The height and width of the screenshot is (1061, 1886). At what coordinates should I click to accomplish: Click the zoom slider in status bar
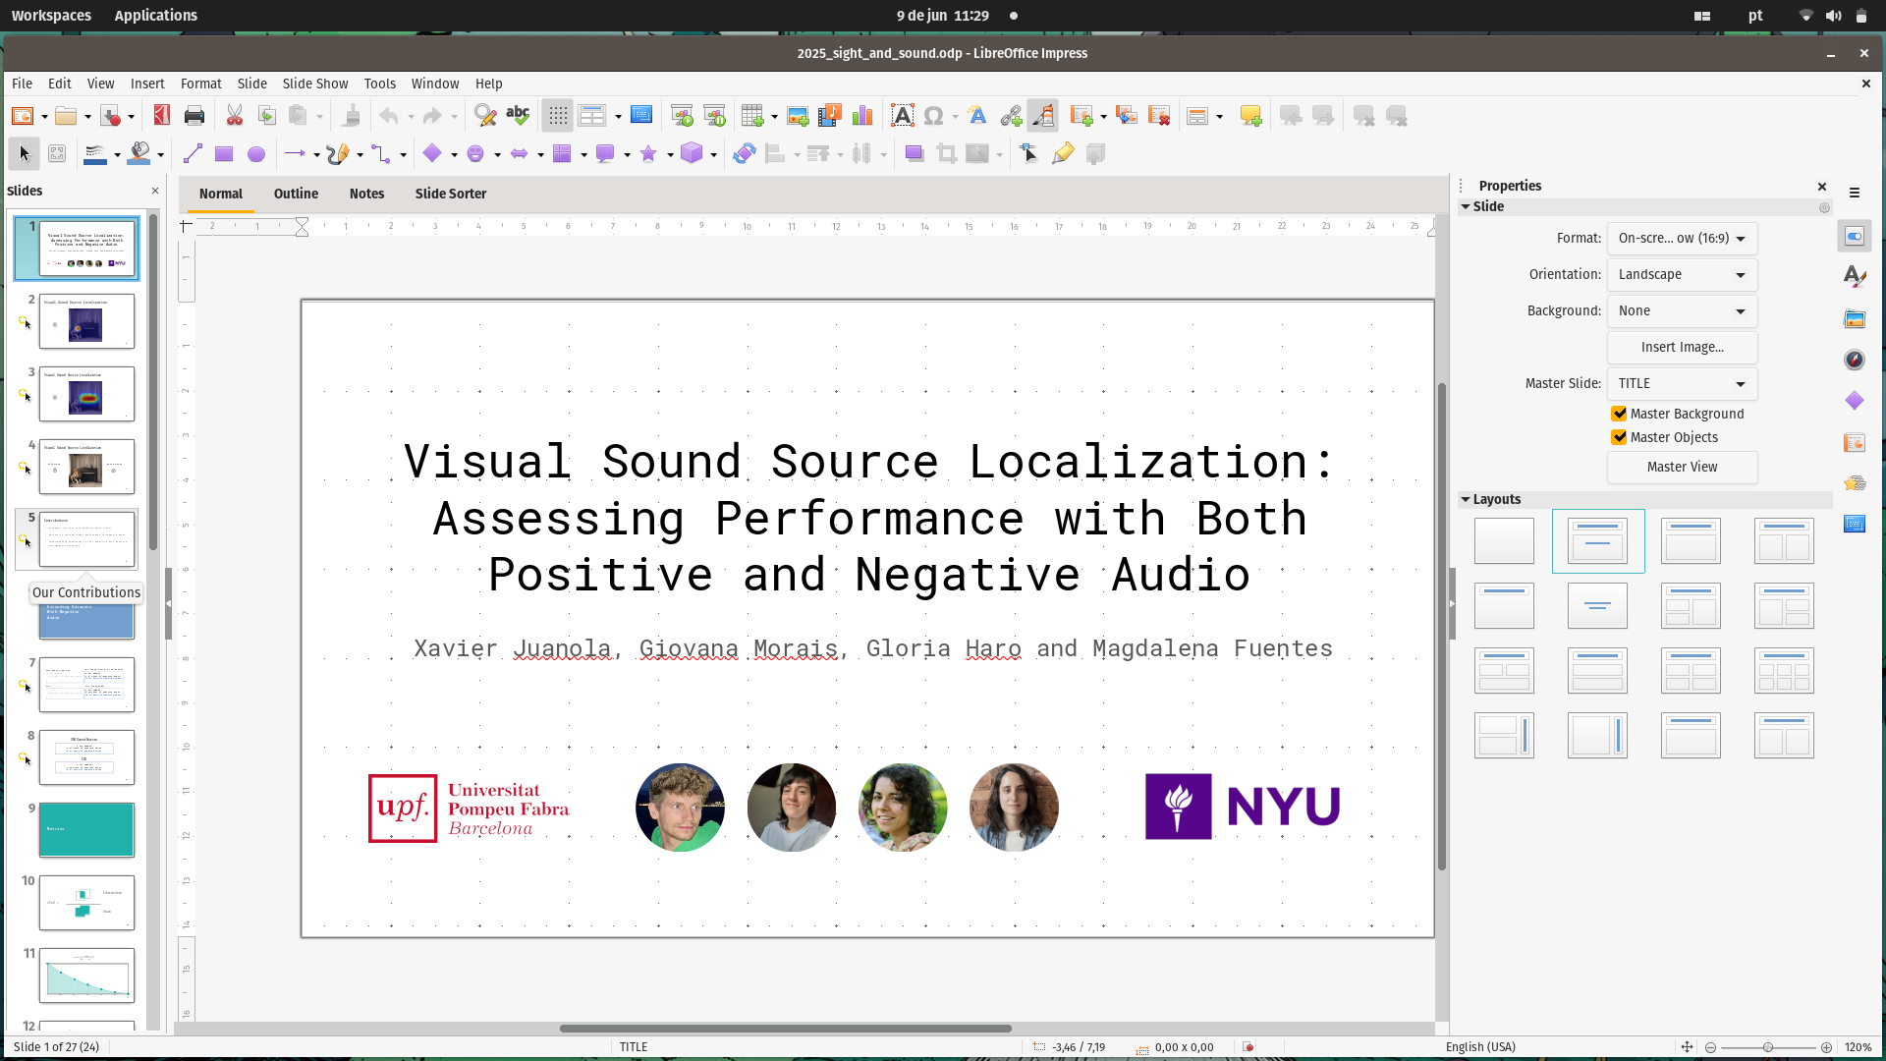(x=1767, y=1047)
